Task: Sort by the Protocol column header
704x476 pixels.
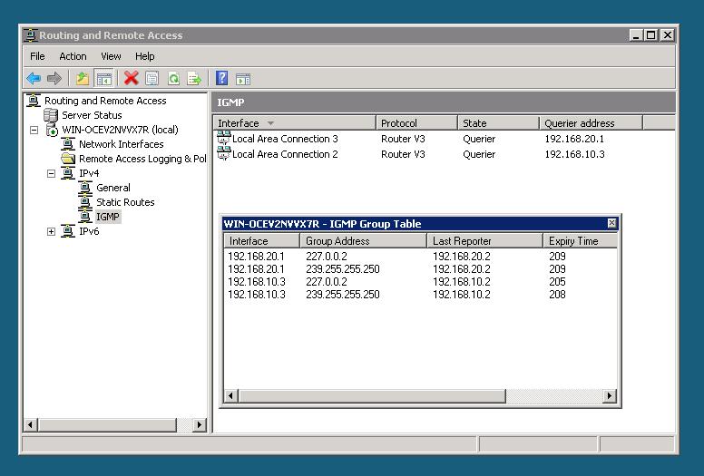Action: tap(416, 123)
